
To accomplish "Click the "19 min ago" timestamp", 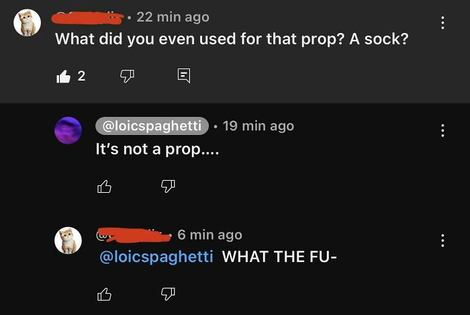I will [x=258, y=126].
